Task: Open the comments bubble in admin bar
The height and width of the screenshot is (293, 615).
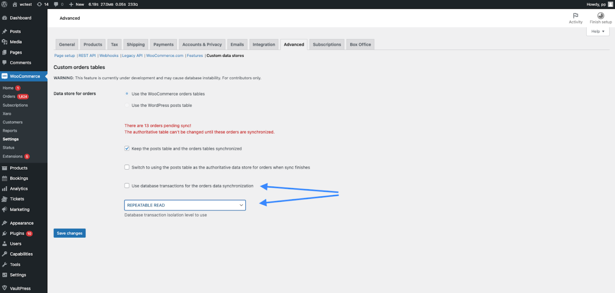Action: [x=56, y=4]
